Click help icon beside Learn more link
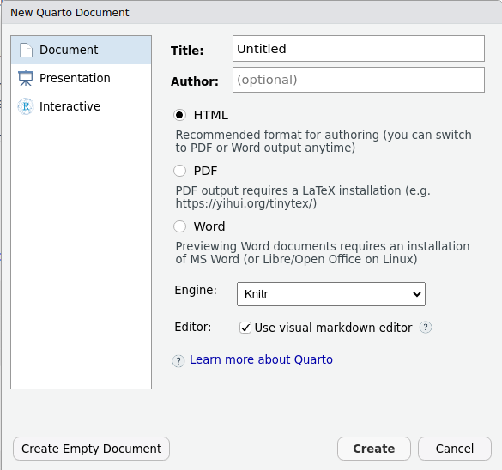 [x=178, y=361]
